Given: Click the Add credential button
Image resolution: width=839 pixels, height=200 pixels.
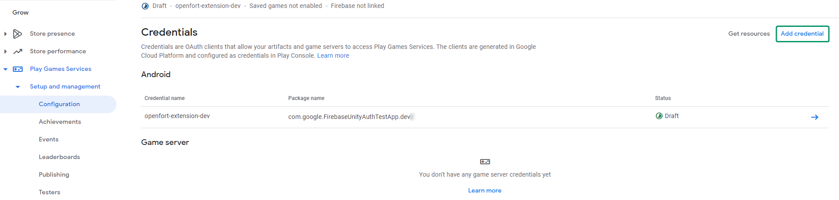Looking at the screenshot, I should pyautogui.click(x=802, y=34).
